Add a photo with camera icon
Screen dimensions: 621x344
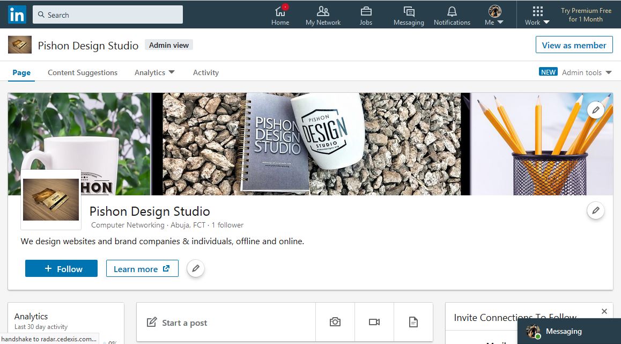(335, 322)
